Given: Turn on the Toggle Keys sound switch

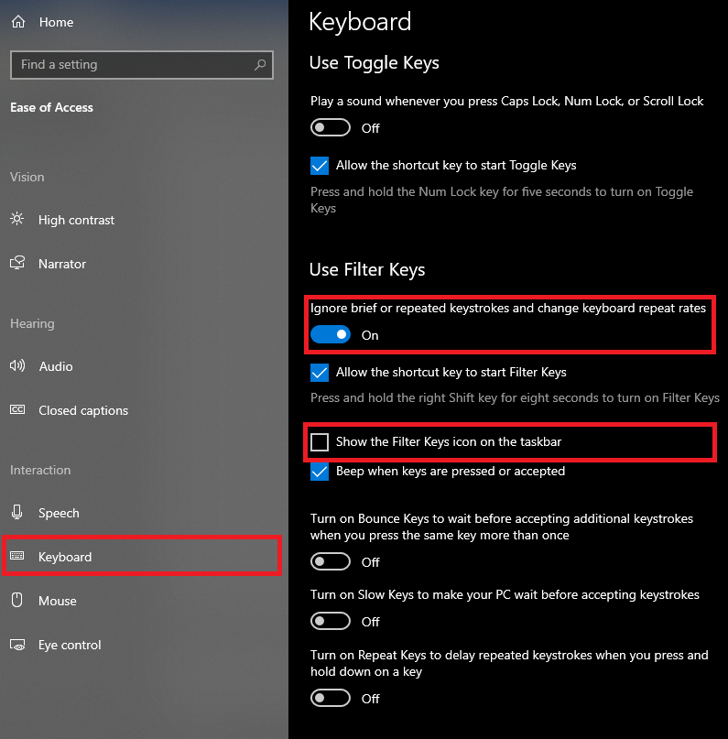Looking at the screenshot, I should click(x=331, y=127).
